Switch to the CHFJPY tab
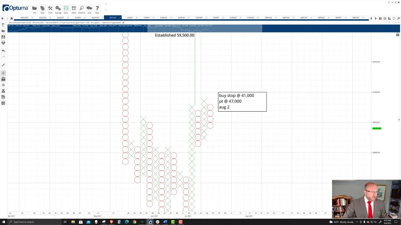This screenshot has width=401, height=225. click(147, 18)
